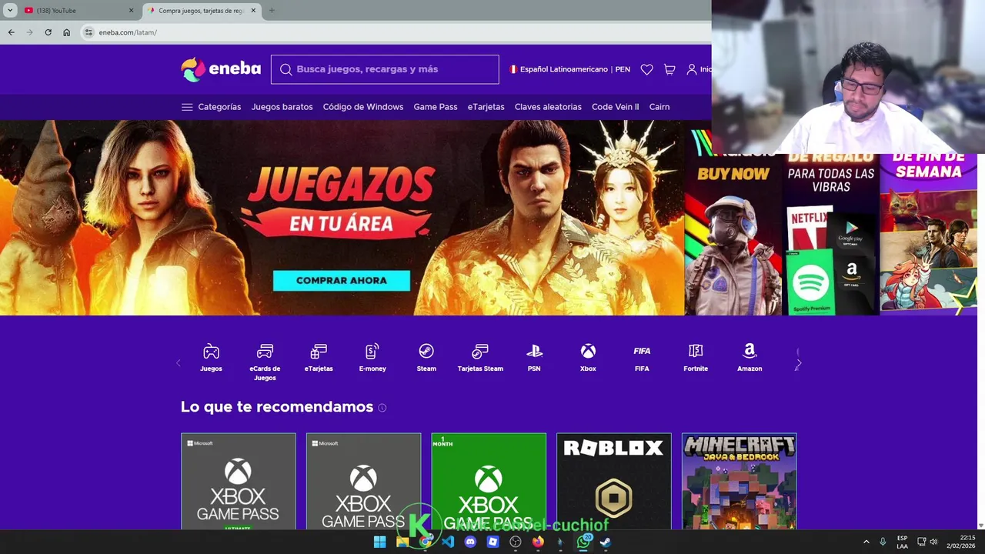This screenshot has height=554, width=985.
Task: Close the Eneba browser tab
Action: [253, 11]
